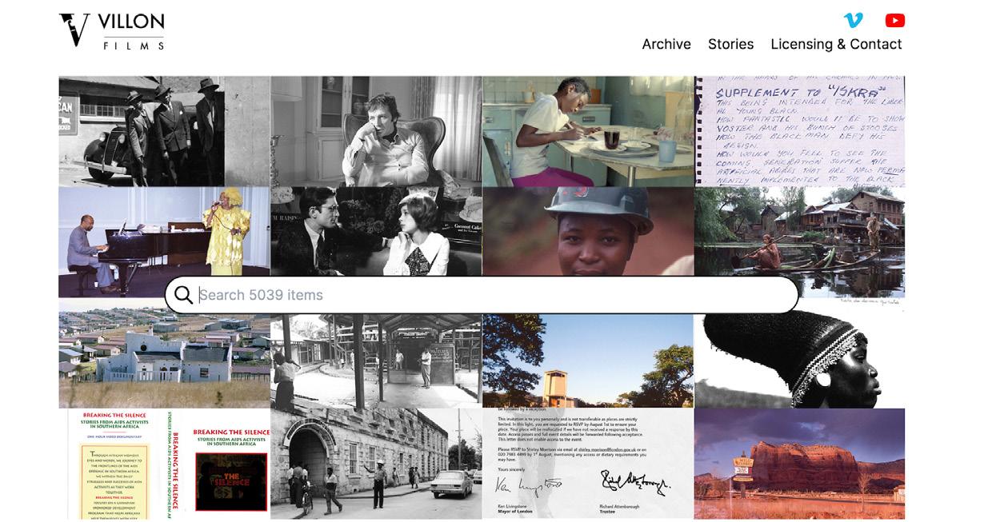Image resolution: width=992 pixels, height=522 pixels.
Task: Open photo of worker wearing hard hat
Action: [x=588, y=232]
